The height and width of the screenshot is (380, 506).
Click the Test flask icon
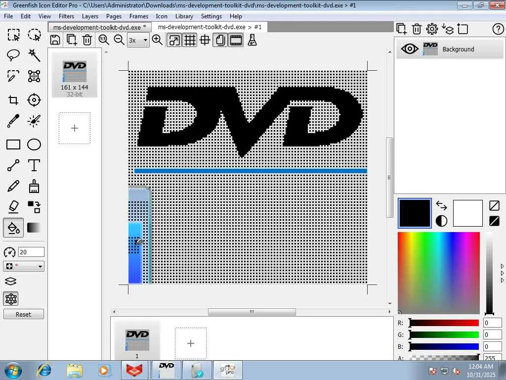click(253, 40)
